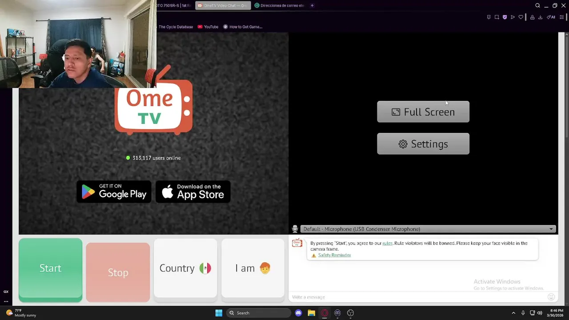Viewport: 569px width, 320px height.
Task: Switch to the 750SR-S browser tab
Action: [x=174, y=5]
